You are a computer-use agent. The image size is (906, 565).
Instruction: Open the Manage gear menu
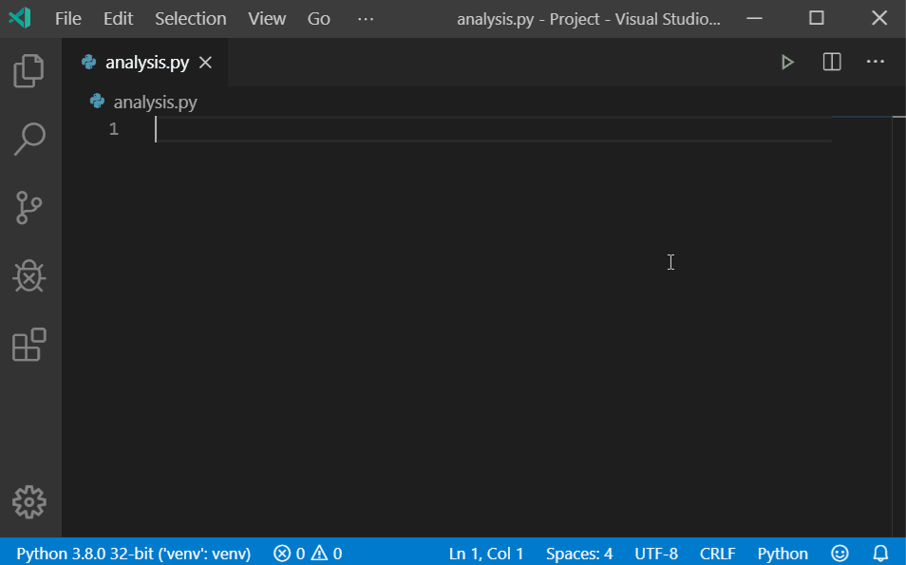29,501
